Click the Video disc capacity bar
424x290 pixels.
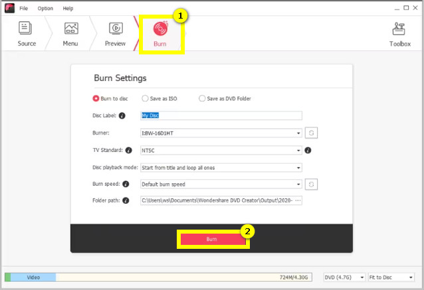(x=158, y=277)
